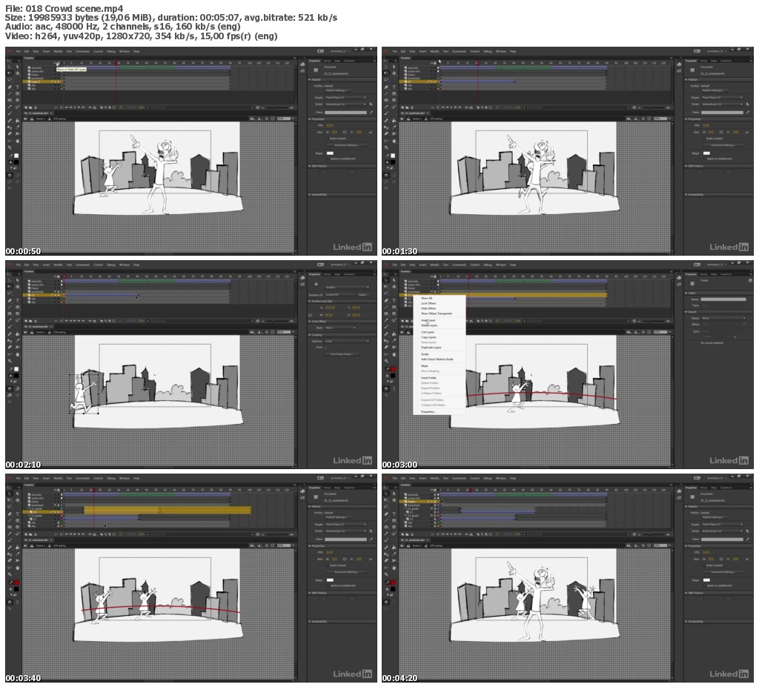Click ActionScript settings wrench in 00:00:50 frame
Image resolution: width=759 pixels, height=687 pixels.
pyautogui.click(x=371, y=104)
